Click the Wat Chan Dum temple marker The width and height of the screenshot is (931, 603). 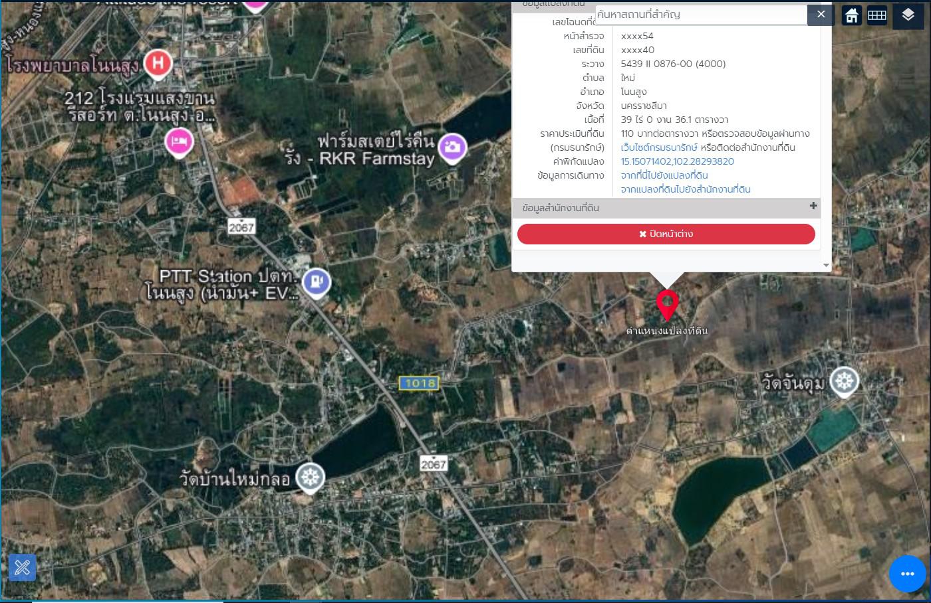coord(845,381)
